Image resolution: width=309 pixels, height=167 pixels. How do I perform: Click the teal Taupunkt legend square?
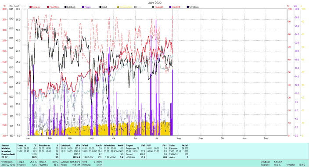[153, 7]
